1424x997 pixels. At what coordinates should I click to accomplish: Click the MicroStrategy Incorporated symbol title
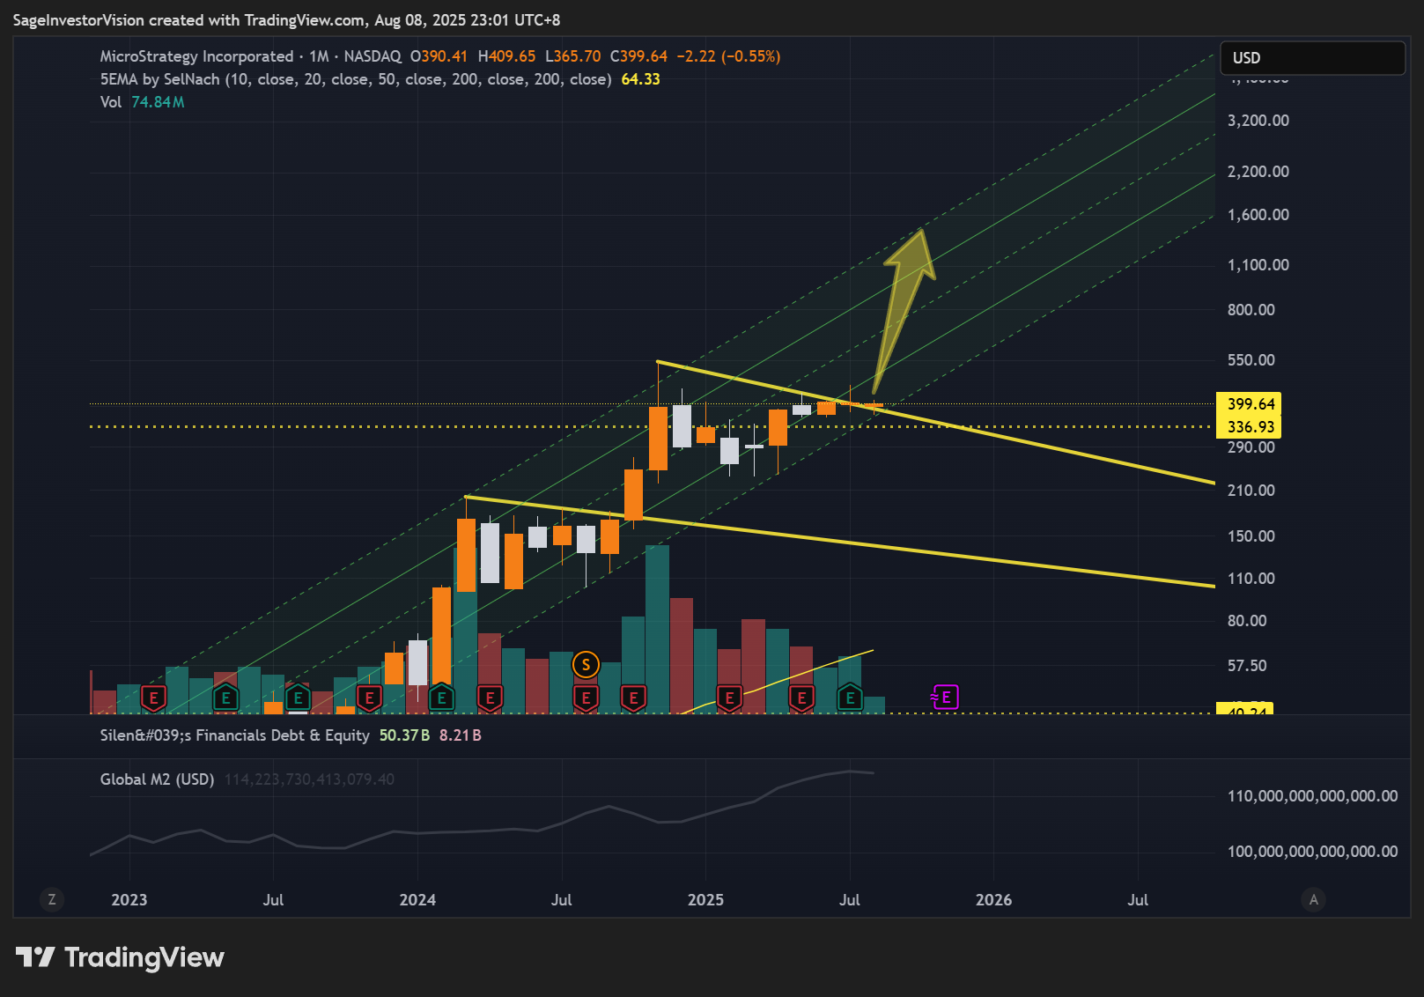pyautogui.click(x=196, y=56)
